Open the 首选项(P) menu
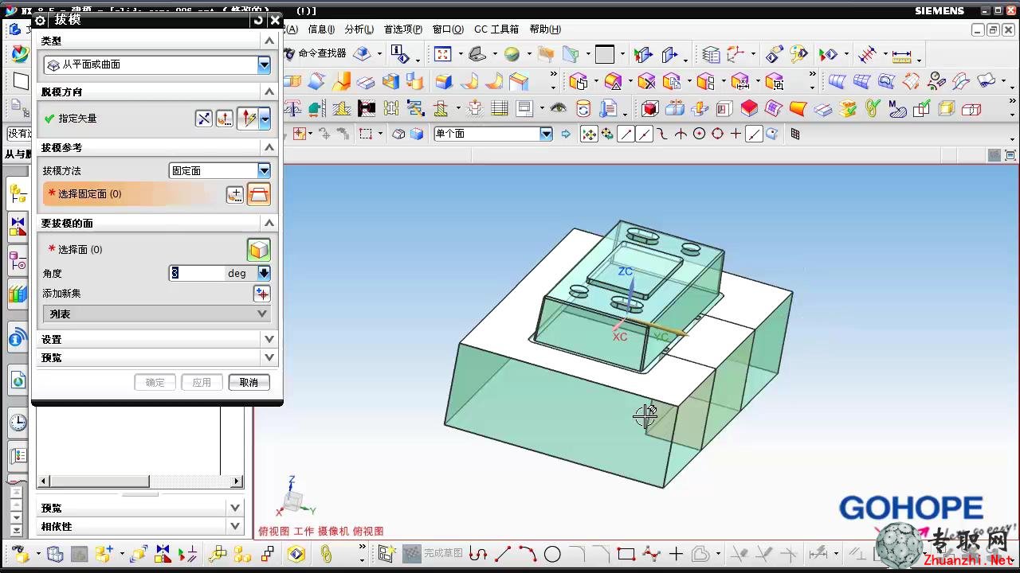1020x573 pixels. pyautogui.click(x=403, y=29)
